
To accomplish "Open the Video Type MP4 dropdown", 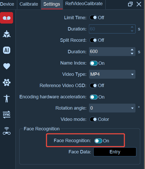I will coord(112,74).
